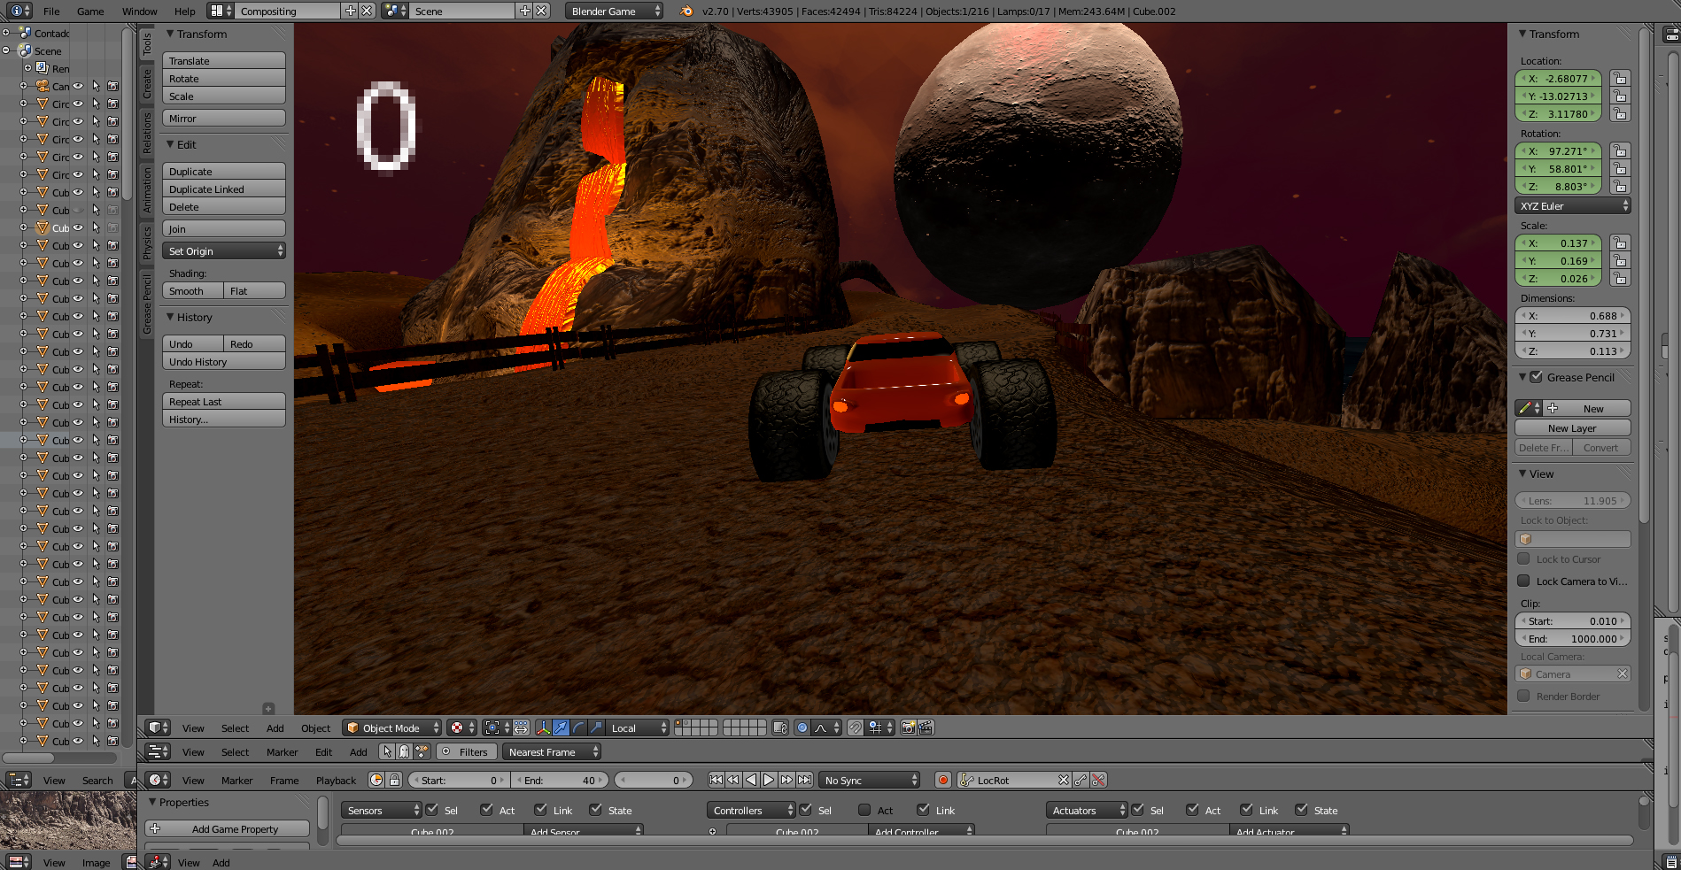Enable the Act checkbox for Controllers
The width and height of the screenshot is (1681, 870).
tap(864, 810)
